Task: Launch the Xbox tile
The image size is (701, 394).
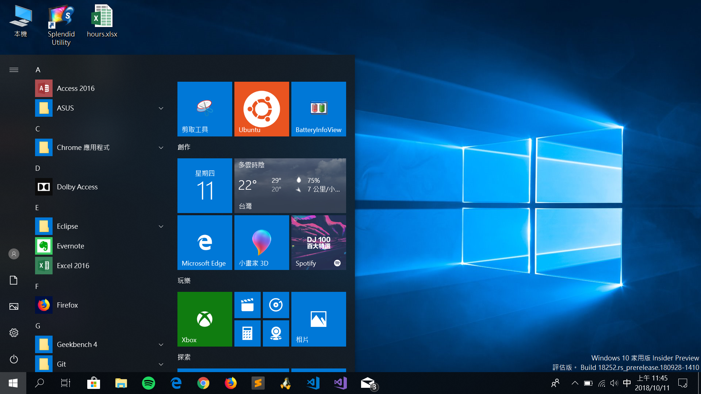Action: [205, 319]
